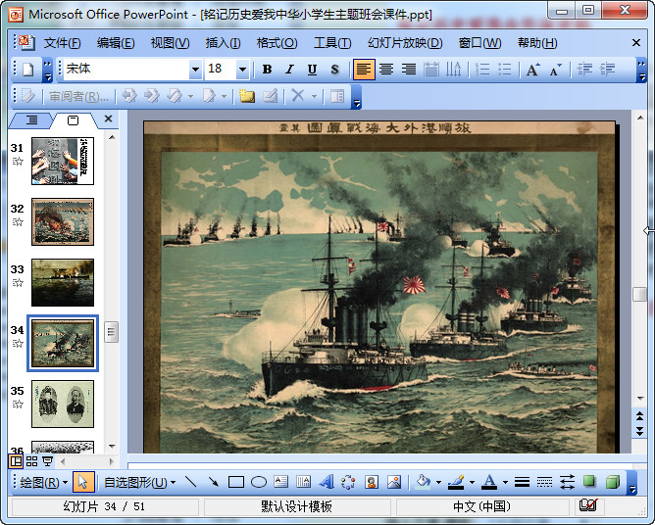Switch to the Slides thumbnail tab
Image resolution: width=655 pixels, height=525 pixels.
(74, 120)
